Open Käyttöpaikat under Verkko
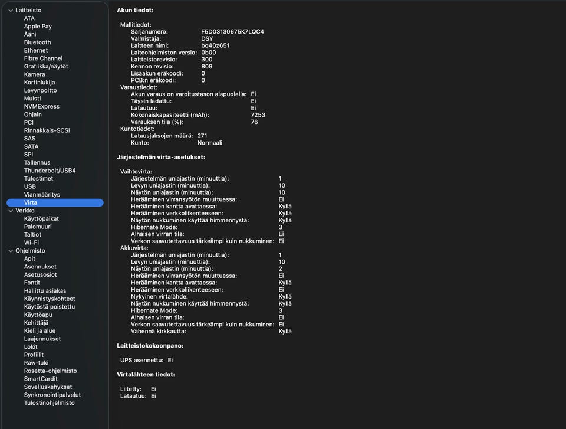 point(41,218)
